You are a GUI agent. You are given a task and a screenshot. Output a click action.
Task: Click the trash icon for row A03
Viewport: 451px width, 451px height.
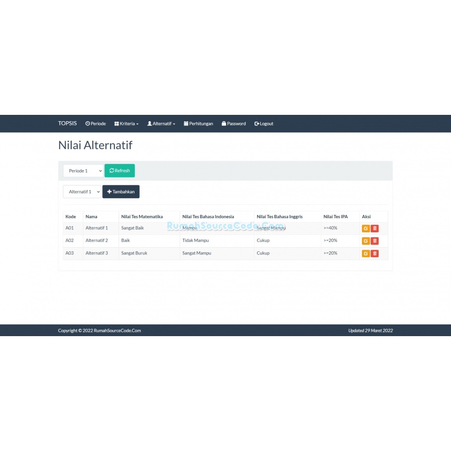pyautogui.click(x=375, y=253)
